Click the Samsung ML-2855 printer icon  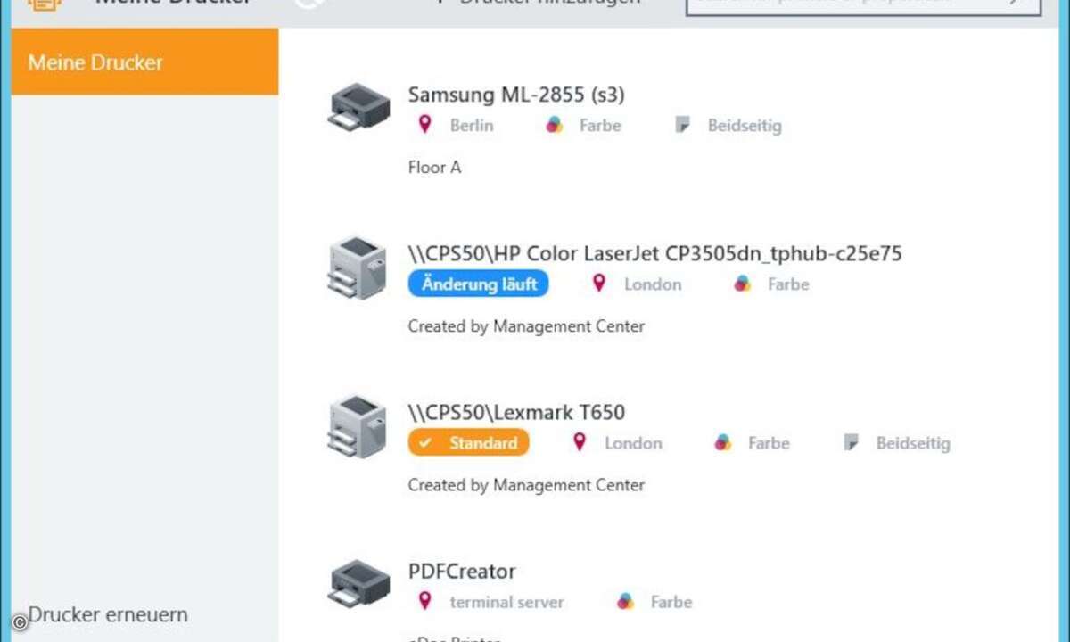(358, 107)
